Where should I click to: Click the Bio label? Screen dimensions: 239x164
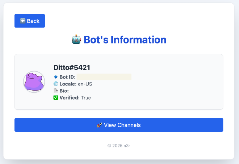tap(64, 91)
